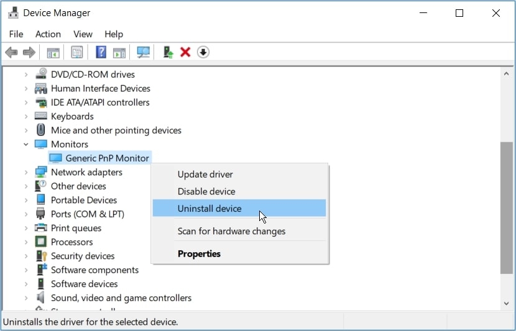Expand the Security devices node
The height and width of the screenshot is (331, 516).
click(26, 256)
